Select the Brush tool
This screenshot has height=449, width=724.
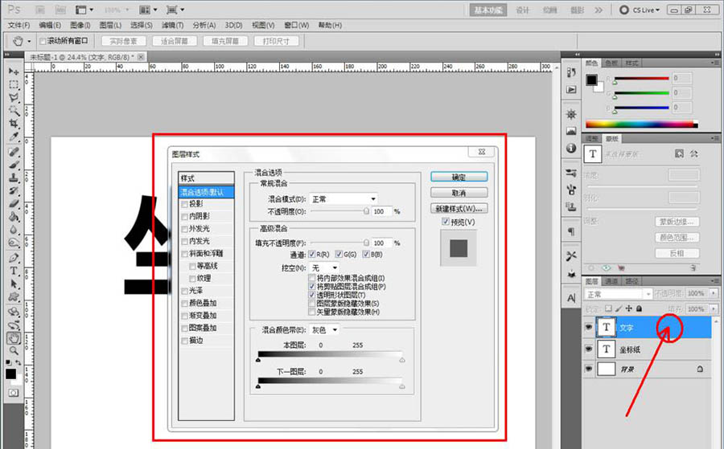14,165
